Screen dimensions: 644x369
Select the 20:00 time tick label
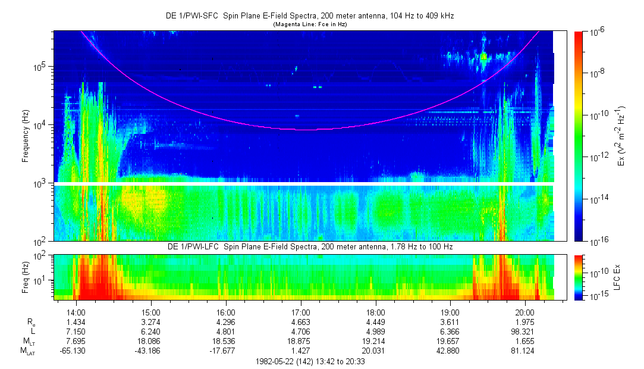[x=525, y=312]
